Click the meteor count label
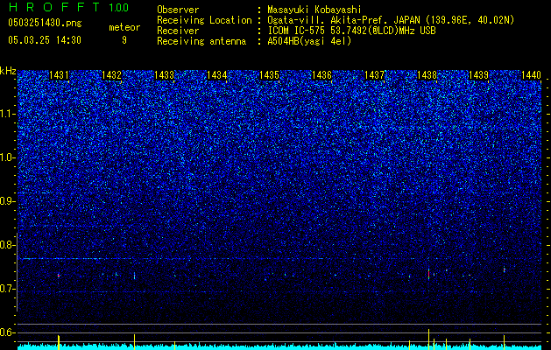The image size is (551, 350). [x=124, y=27]
